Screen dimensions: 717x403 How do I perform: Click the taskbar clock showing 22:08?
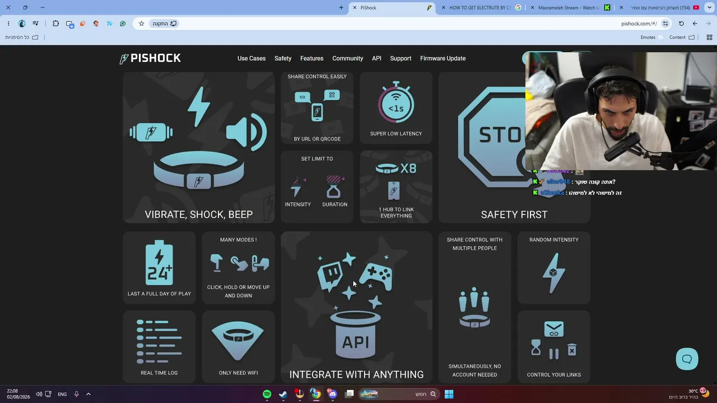pos(18,394)
